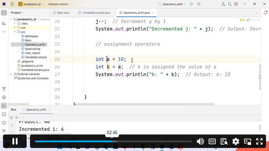The image size is (269, 151).
Task: Run Operators_arith with the green play icon
Action: [x=192, y=4]
